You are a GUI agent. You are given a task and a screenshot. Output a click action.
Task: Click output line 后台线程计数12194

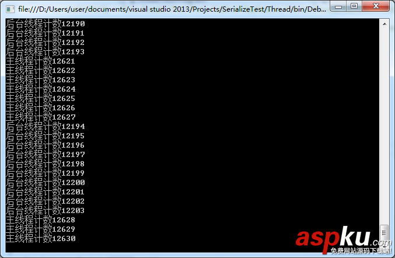[x=46, y=127]
